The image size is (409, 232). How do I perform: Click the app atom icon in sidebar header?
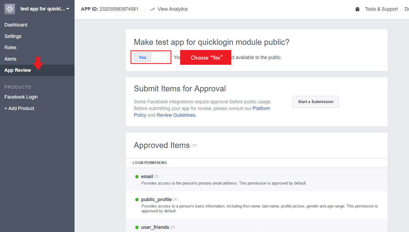tap(10, 9)
